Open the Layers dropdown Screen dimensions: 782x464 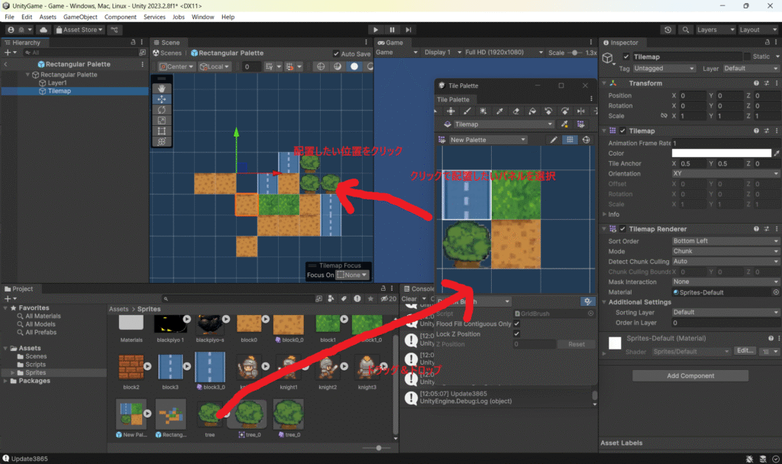click(x=715, y=30)
